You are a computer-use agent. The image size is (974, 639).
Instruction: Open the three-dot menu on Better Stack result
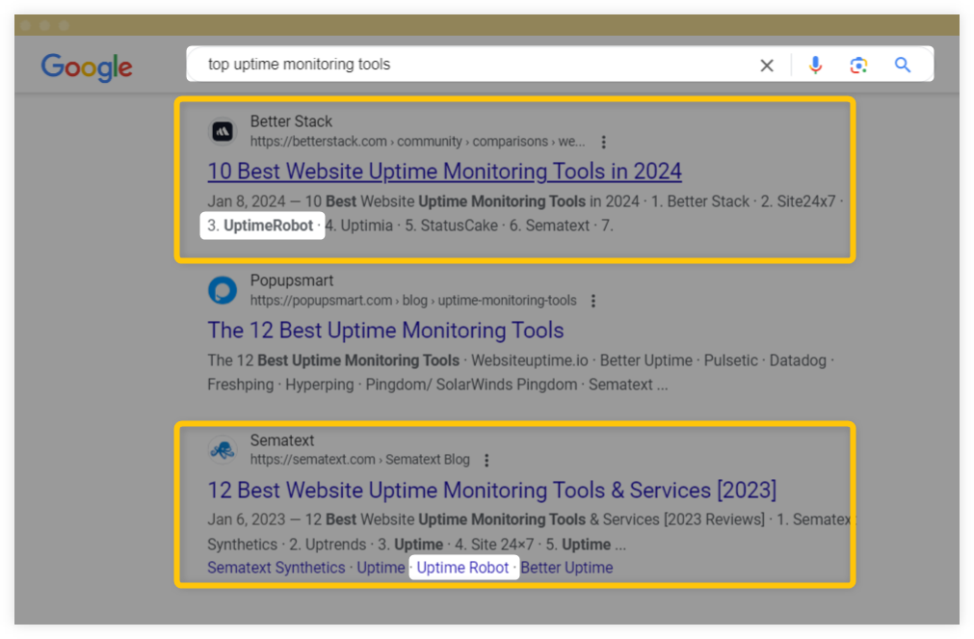pos(603,141)
